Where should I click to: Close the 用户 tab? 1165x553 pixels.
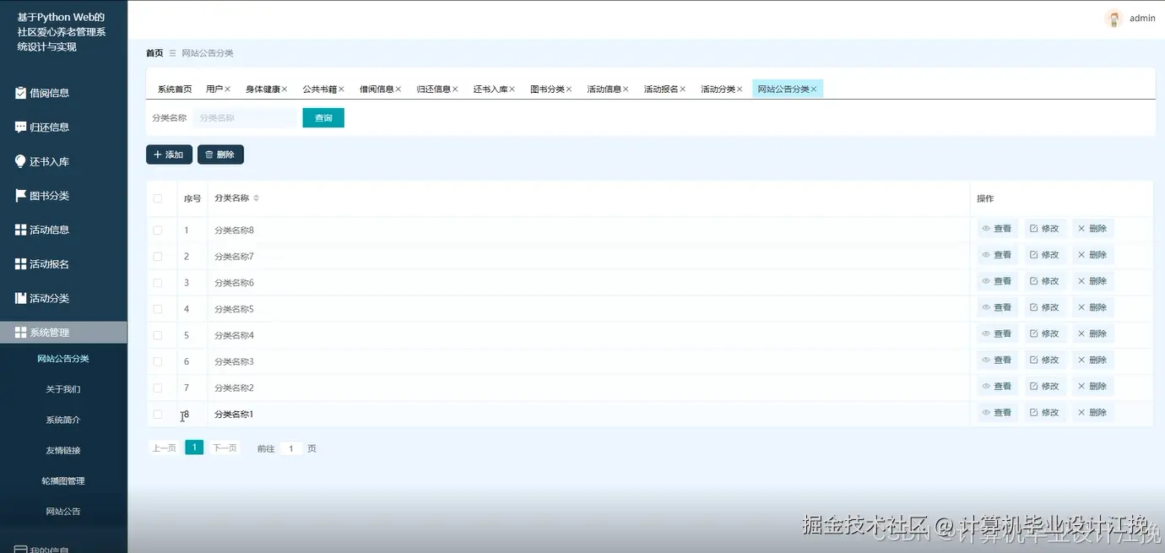(228, 89)
